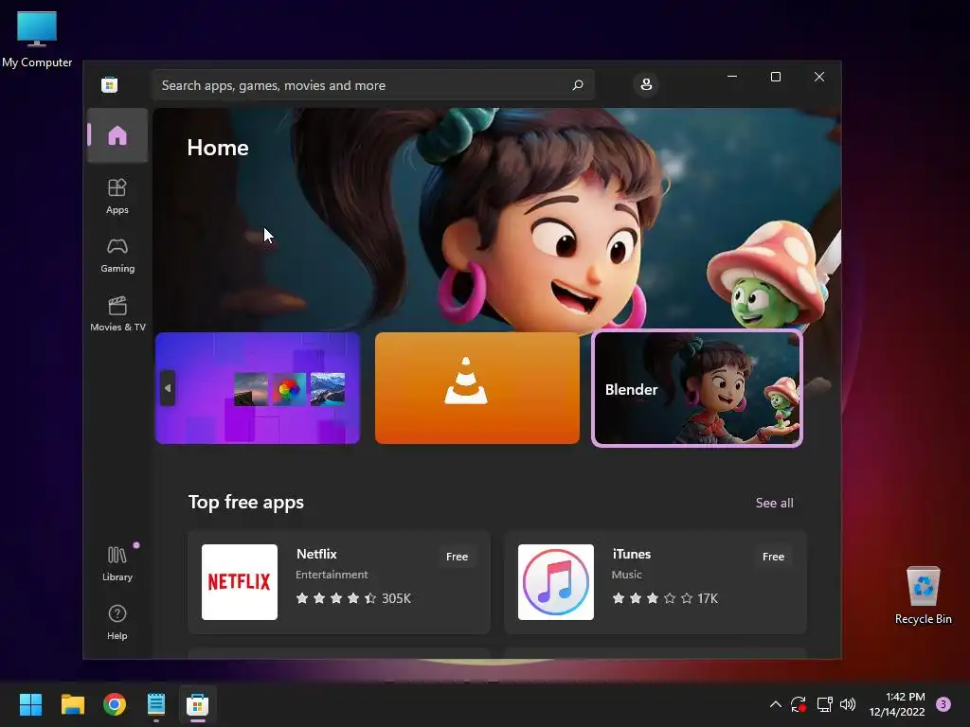Click the network tray icon
970x727 pixels.
pos(824,704)
